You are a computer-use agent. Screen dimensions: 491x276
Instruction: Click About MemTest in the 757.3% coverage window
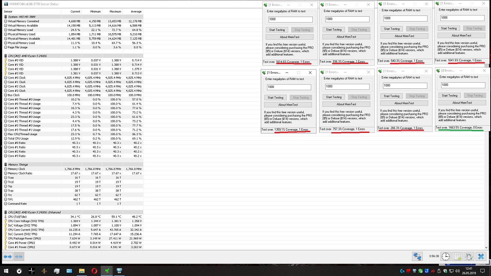(x=346, y=104)
